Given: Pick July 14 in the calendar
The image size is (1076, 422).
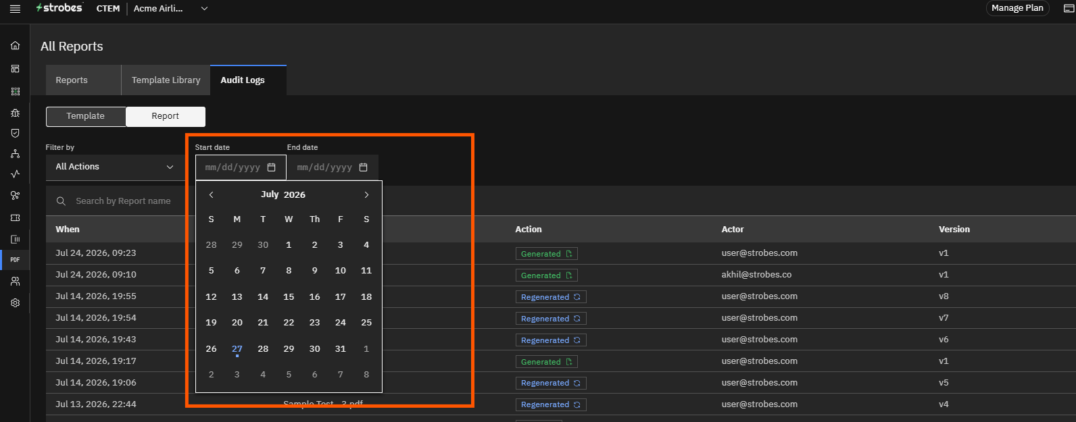Looking at the screenshot, I should [263, 297].
